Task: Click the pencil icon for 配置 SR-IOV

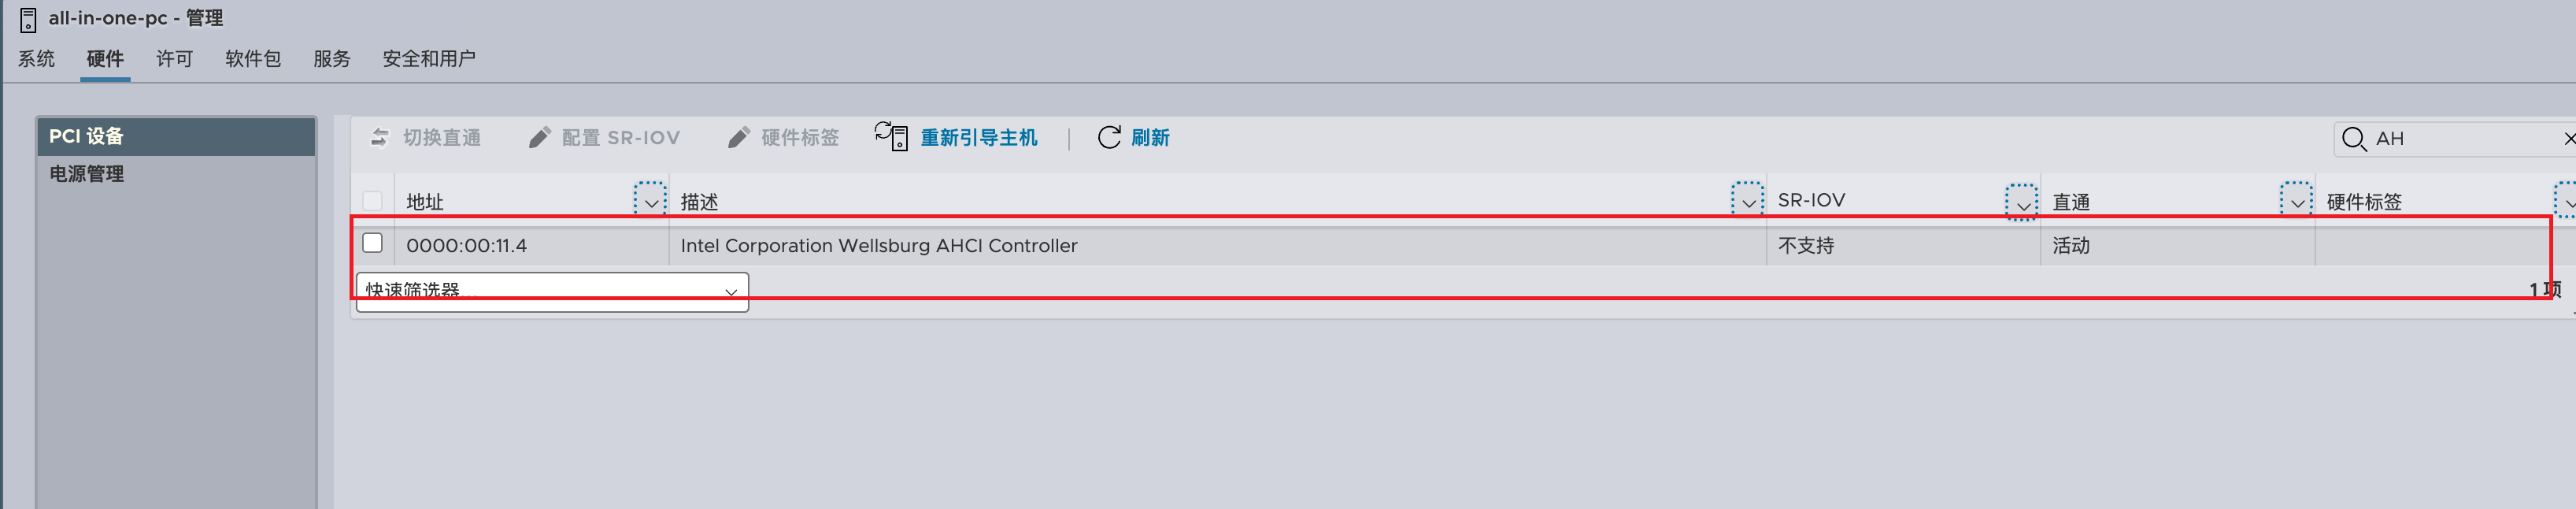Action: click(539, 137)
